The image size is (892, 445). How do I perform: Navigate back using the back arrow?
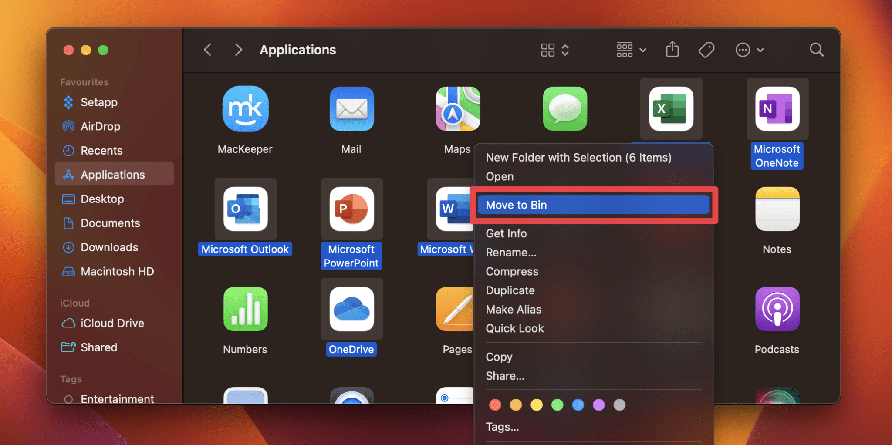pos(207,50)
